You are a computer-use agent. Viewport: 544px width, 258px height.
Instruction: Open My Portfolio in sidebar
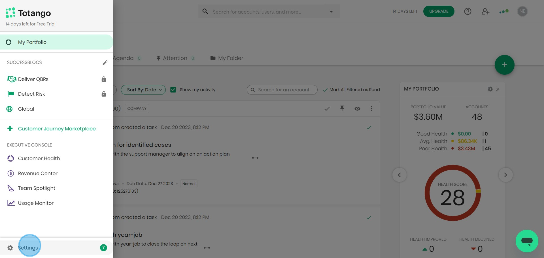(57, 42)
